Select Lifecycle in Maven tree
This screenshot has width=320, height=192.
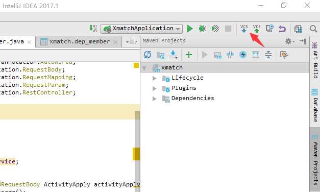pos(187,78)
